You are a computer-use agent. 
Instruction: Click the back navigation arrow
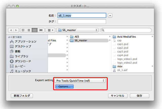[11, 30]
